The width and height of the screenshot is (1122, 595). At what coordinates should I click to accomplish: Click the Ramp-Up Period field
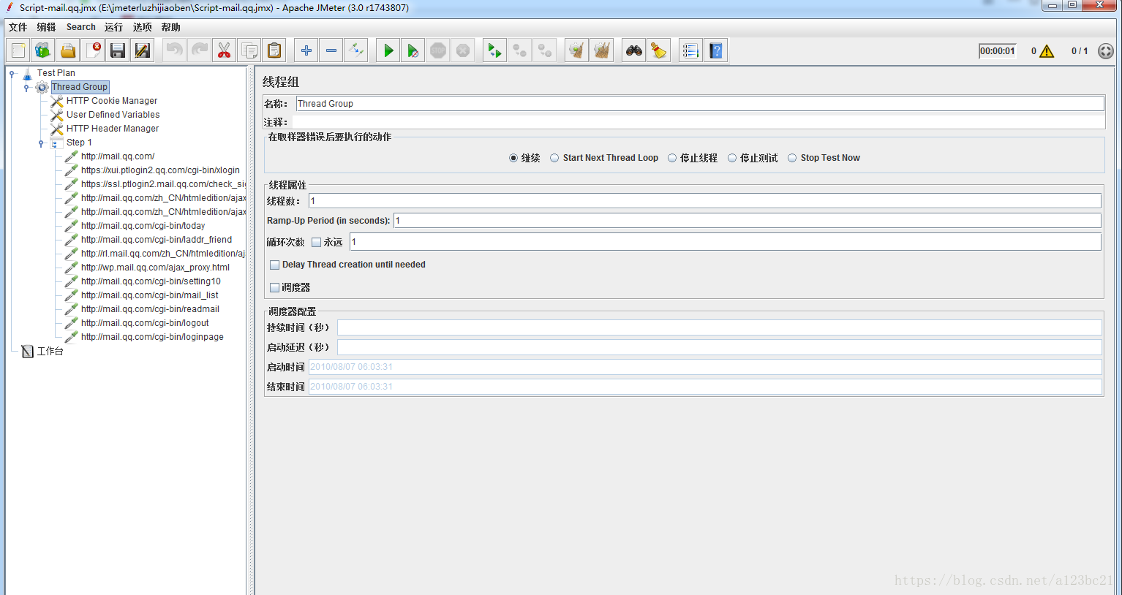click(x=748, y=221)
